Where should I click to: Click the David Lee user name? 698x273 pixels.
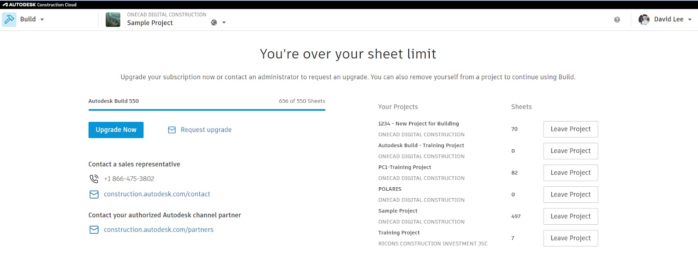[x=669, y=20]
